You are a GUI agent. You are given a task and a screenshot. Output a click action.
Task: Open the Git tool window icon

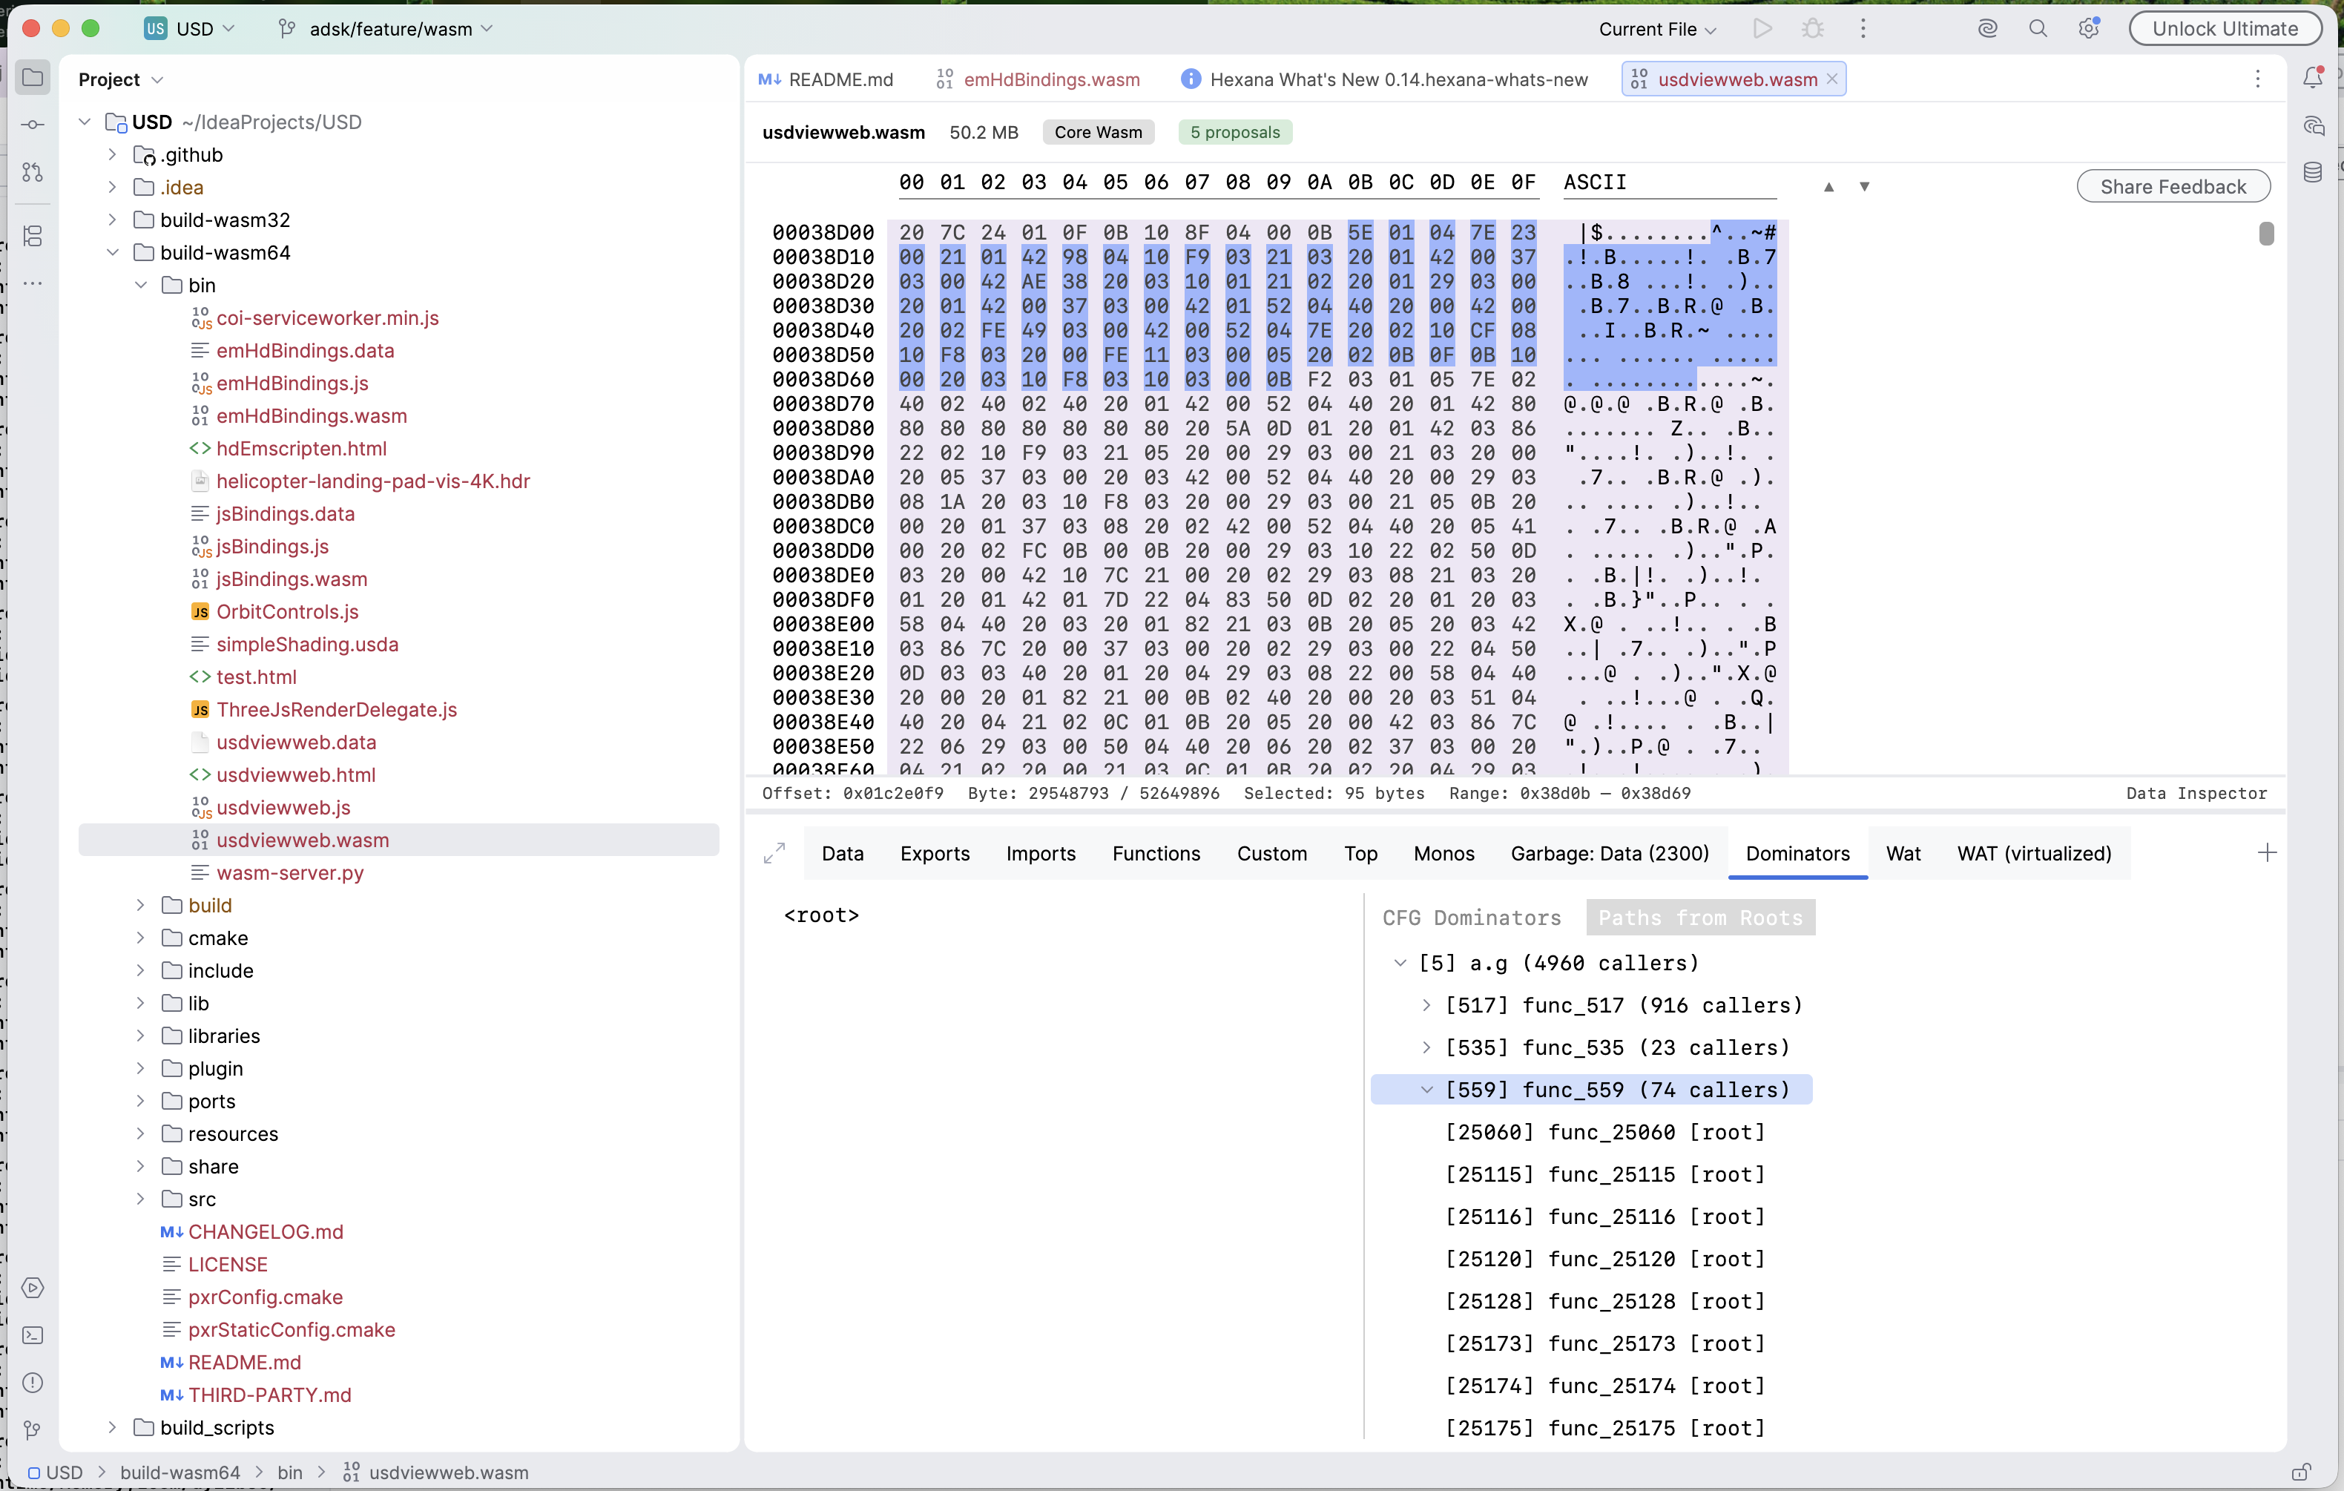[33, 1429]
